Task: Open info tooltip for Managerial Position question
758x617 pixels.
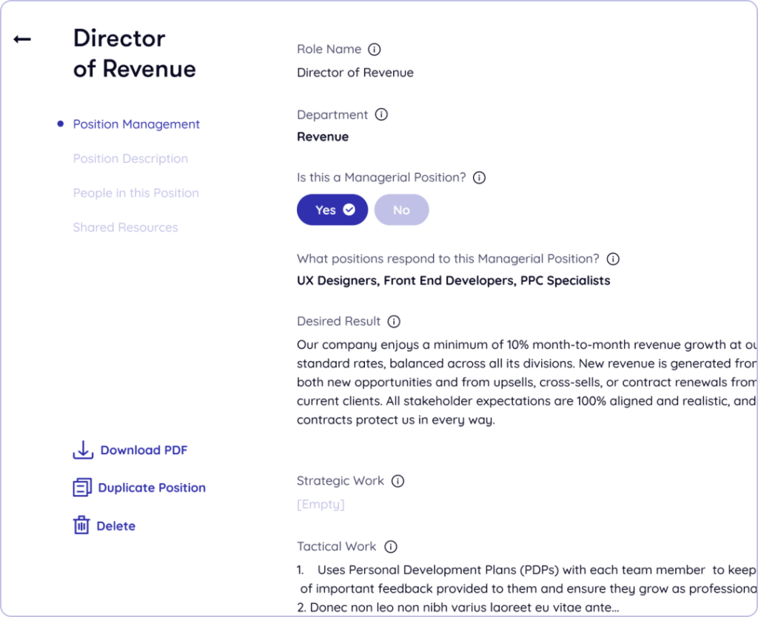Action: click(x=479, y=178)
